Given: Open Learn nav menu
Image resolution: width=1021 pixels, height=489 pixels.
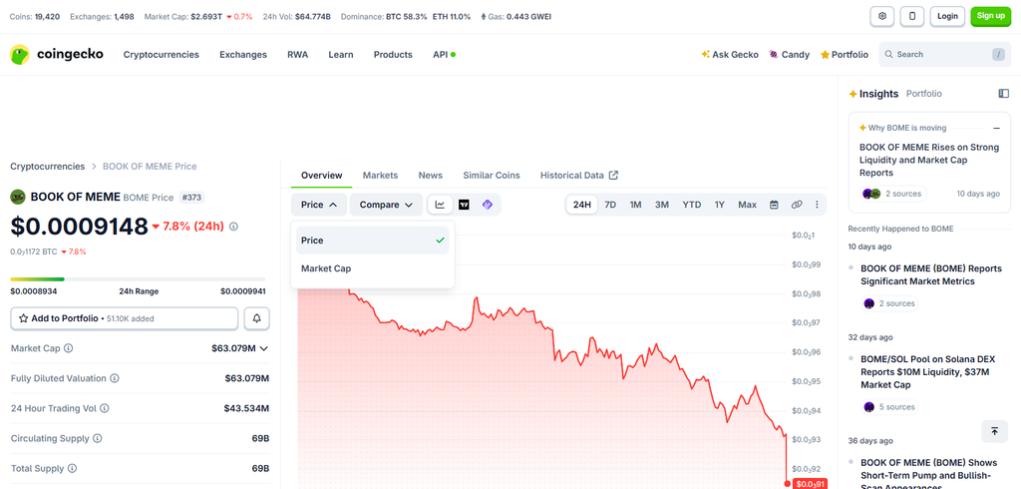Looking at the screenshot, I should pyautogui.click(x=341, y=55).
